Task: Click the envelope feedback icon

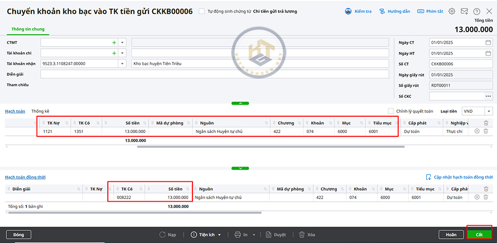Action: tap(464, 11)
